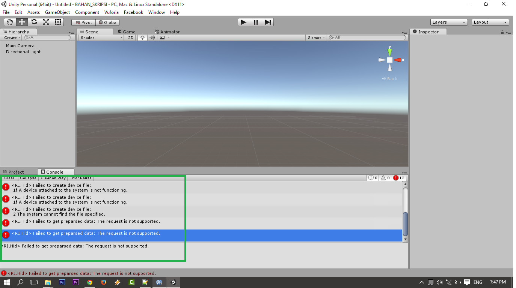Toggle error filter showing 12

398,178
